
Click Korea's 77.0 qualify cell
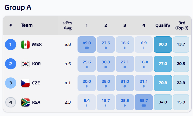[163, 64]
